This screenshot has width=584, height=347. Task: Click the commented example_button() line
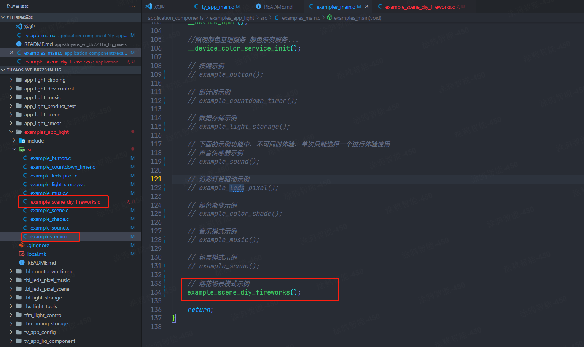pos(225,74)
